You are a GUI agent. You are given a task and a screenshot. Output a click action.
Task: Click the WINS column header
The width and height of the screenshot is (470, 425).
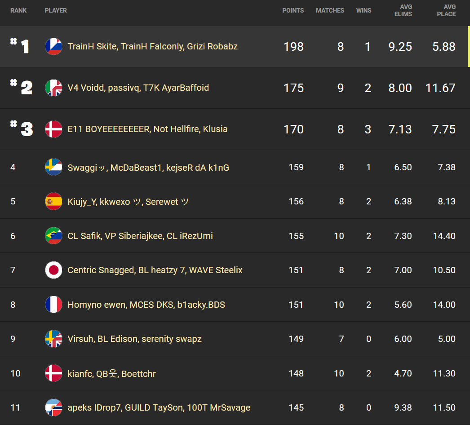[x=364, y=10]
